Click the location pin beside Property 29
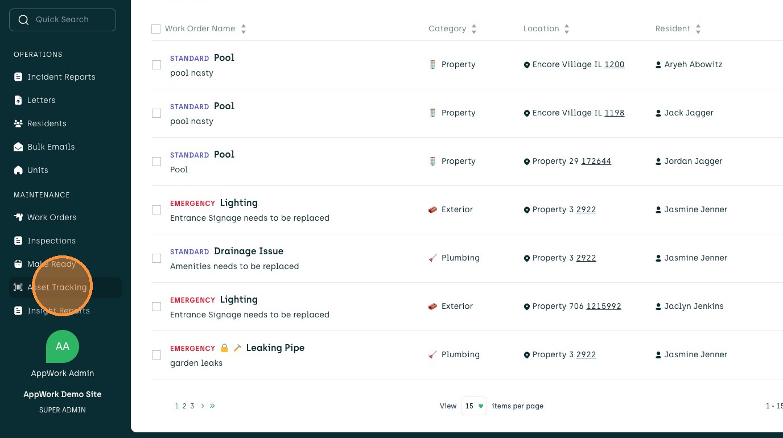Image resolution: width=783 pixels, height=438 pixels. coord(527,162)
